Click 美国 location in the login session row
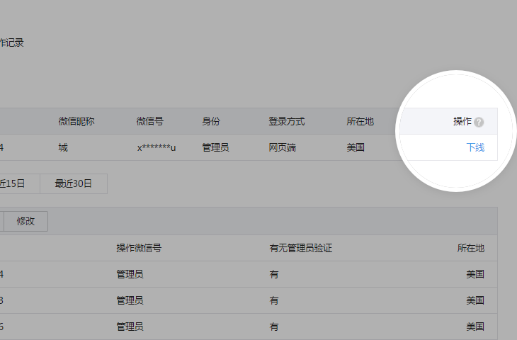Screen dimensions: 517x340 [355, 147]
